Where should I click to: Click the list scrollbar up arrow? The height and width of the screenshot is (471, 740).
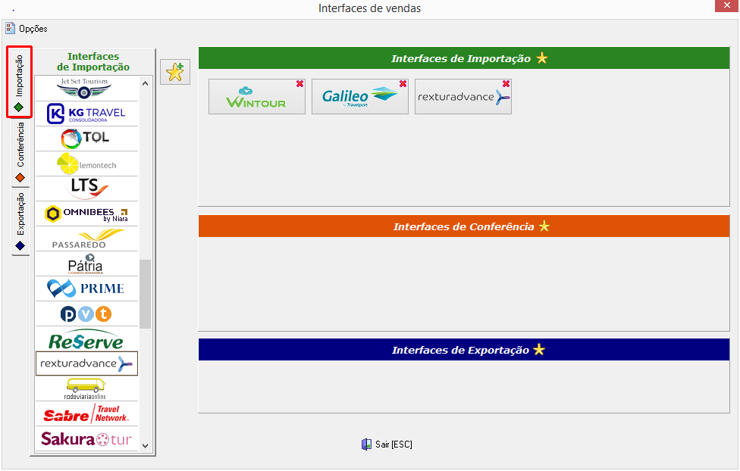(146, 83)
